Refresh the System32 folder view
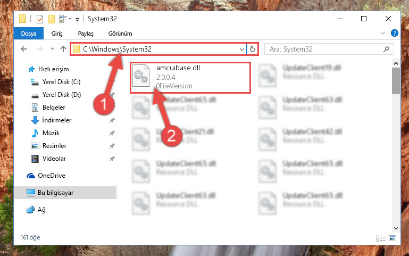This screenshot has width=409, height=256. tap(252, 49)
